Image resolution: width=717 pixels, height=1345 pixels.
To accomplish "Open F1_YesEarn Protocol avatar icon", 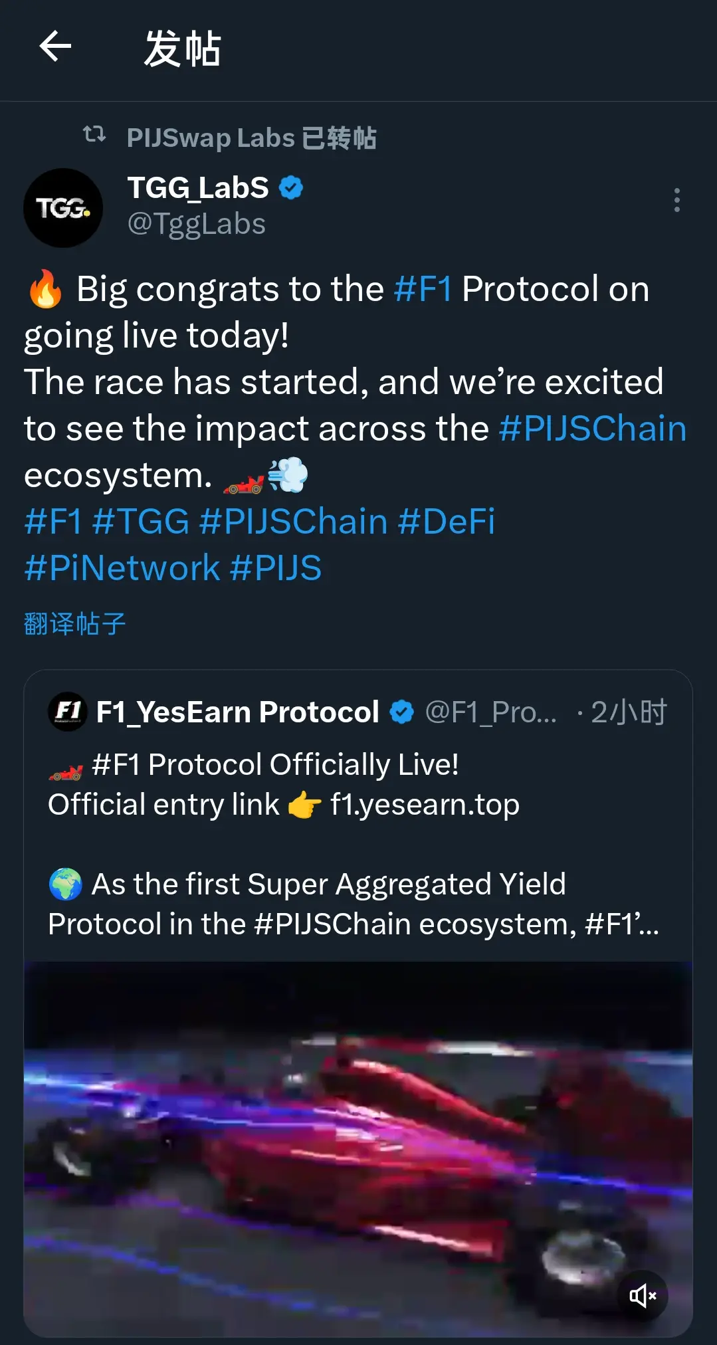I will pyautogui.click(x=68, y=712).
